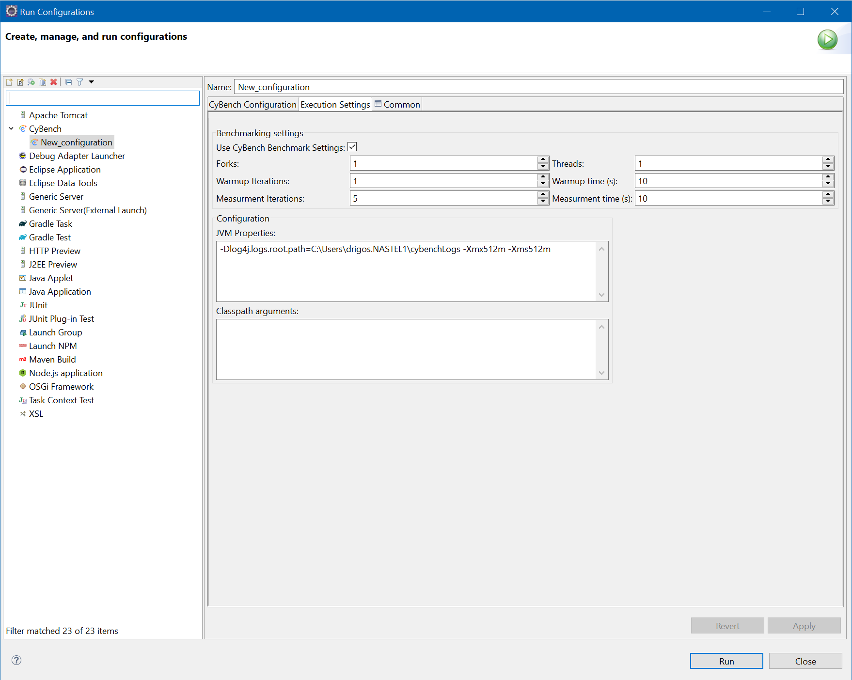Click JVM Properties scrollbar down arrow

point(602,295)
